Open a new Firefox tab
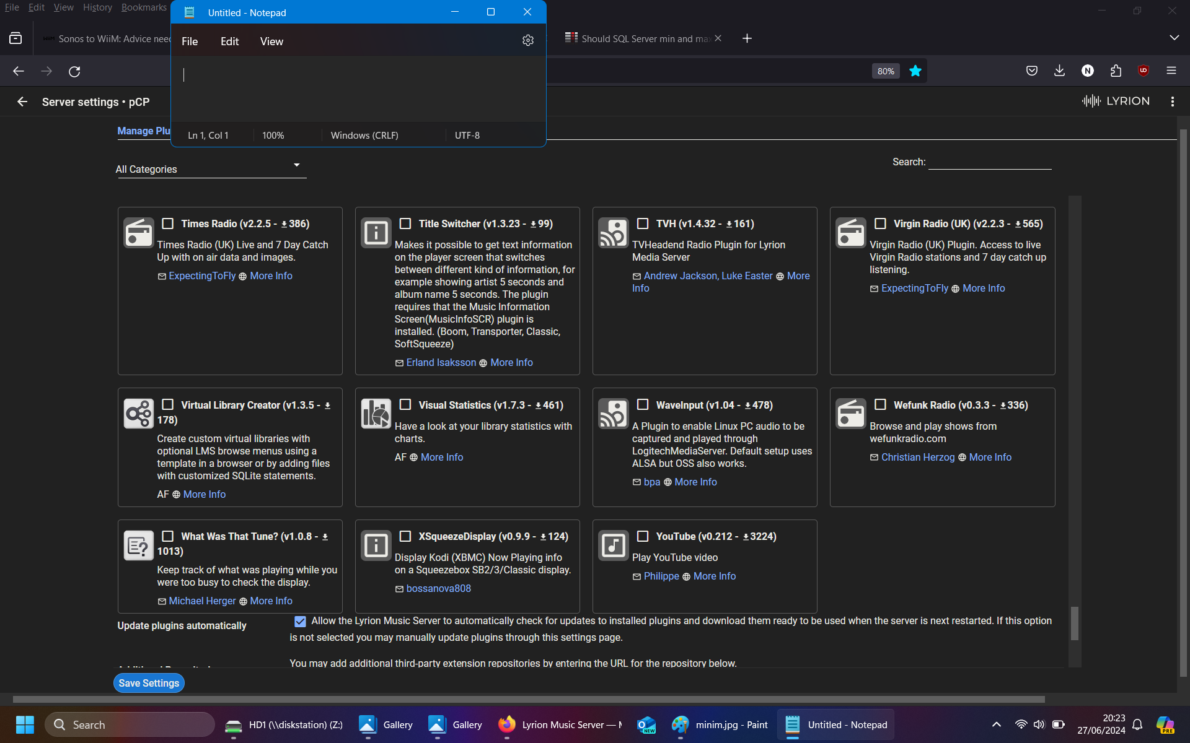The image size is (1190, 743). pyautogui.click(x=747, y=38)
